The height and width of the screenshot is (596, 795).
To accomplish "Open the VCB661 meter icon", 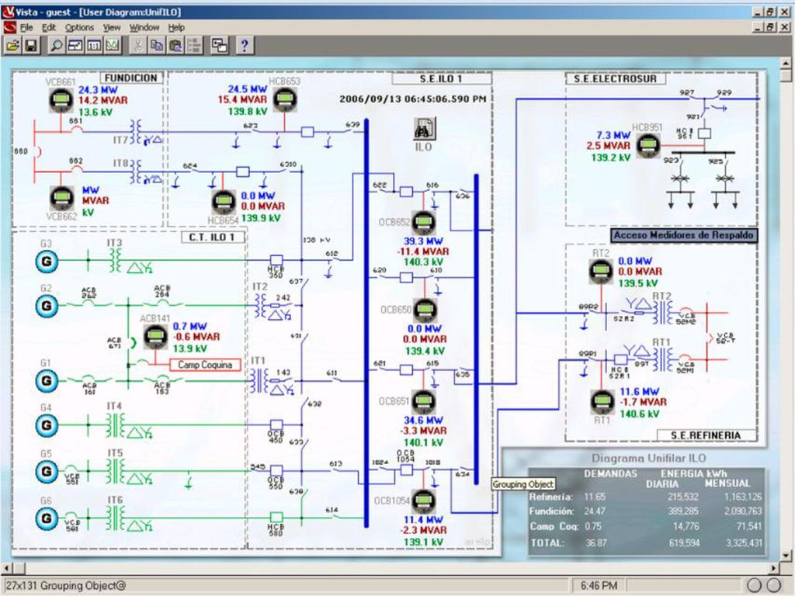I will 61,100.
